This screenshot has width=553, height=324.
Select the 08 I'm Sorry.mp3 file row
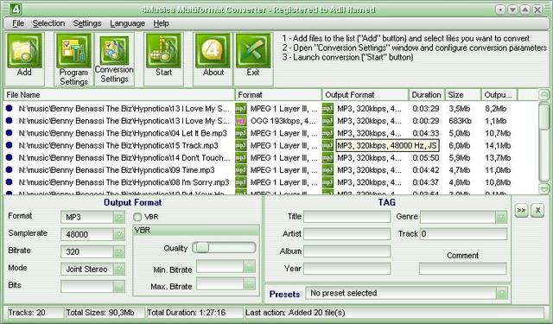[271, 182]
